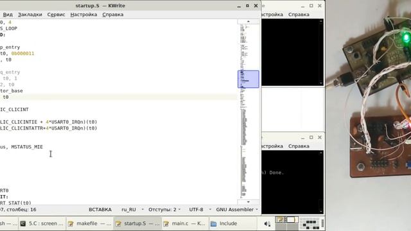Open the GNU Assembler syntax mode dropdown

[x=237, y=210]
